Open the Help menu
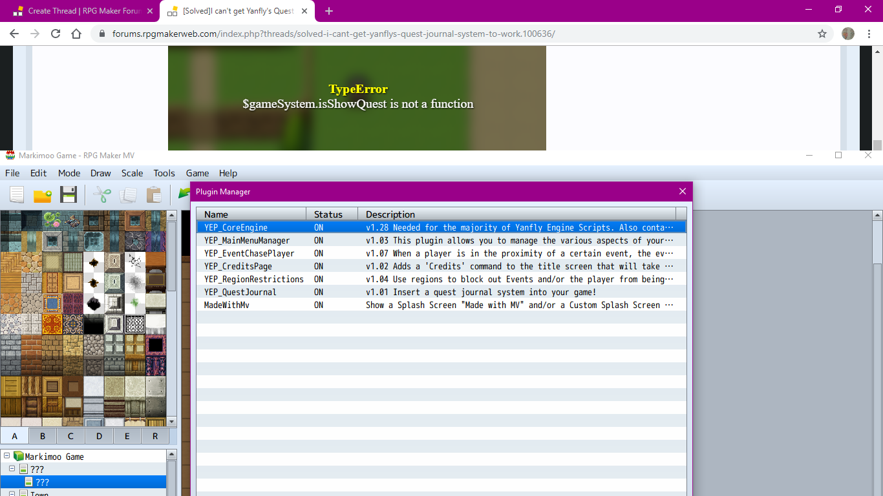883x496 pixels. (x=228, y=173)
